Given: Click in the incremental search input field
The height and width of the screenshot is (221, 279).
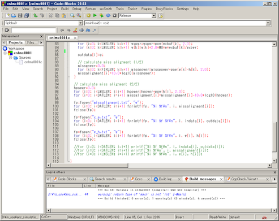Looking at the screenshot, I should (x=33, y=30).
